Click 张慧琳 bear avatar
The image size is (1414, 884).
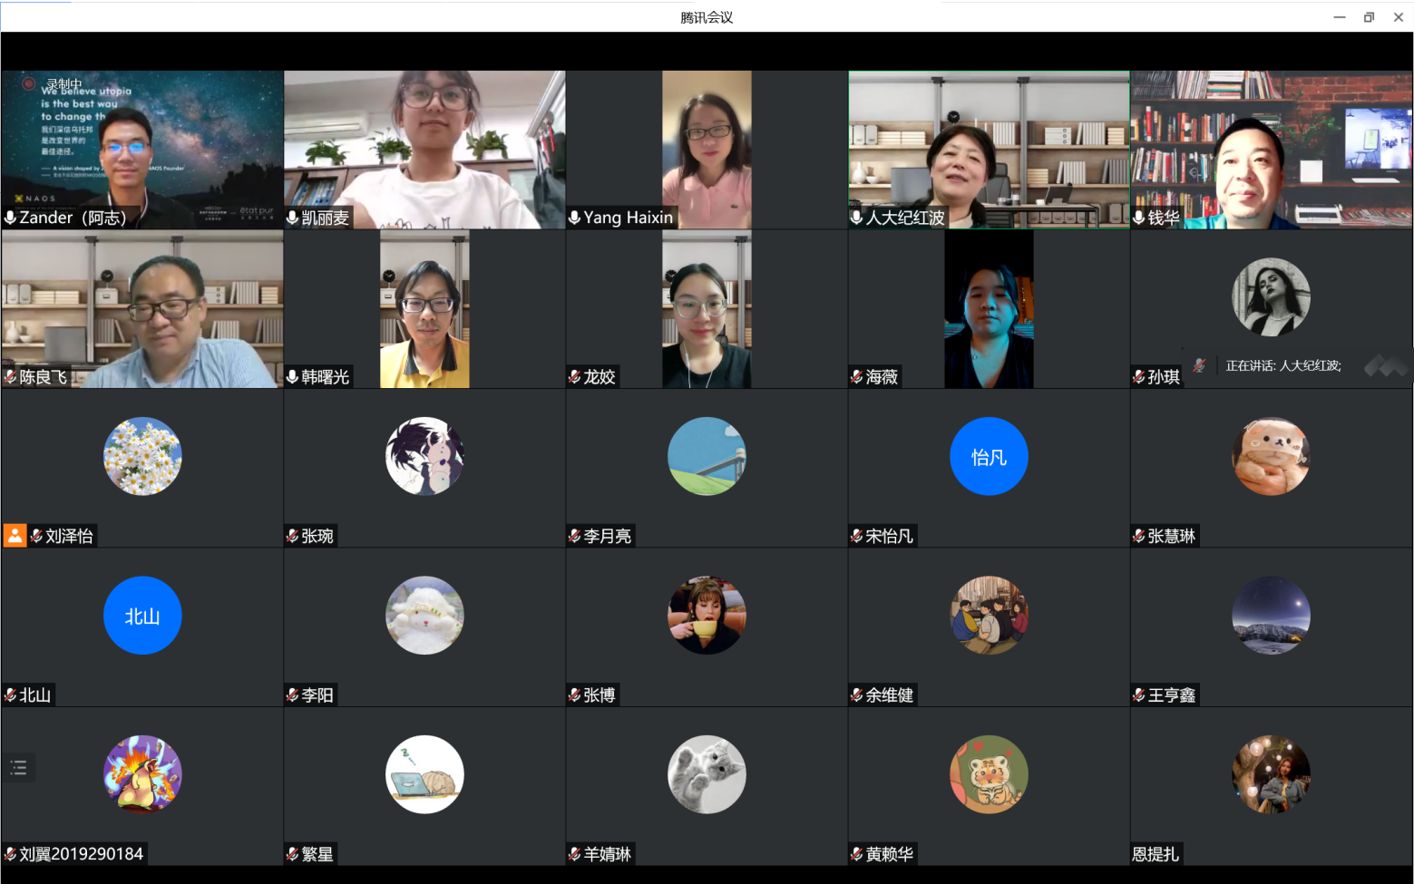tap(1271, 456)
